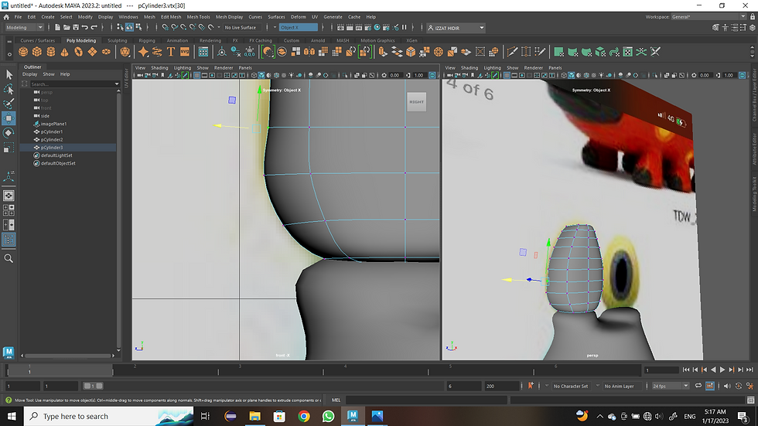Image resolution: width=758 pixels, height=426 pixels.
Task: Open the Edit Mesh menu
Action: tap(171, 17)
